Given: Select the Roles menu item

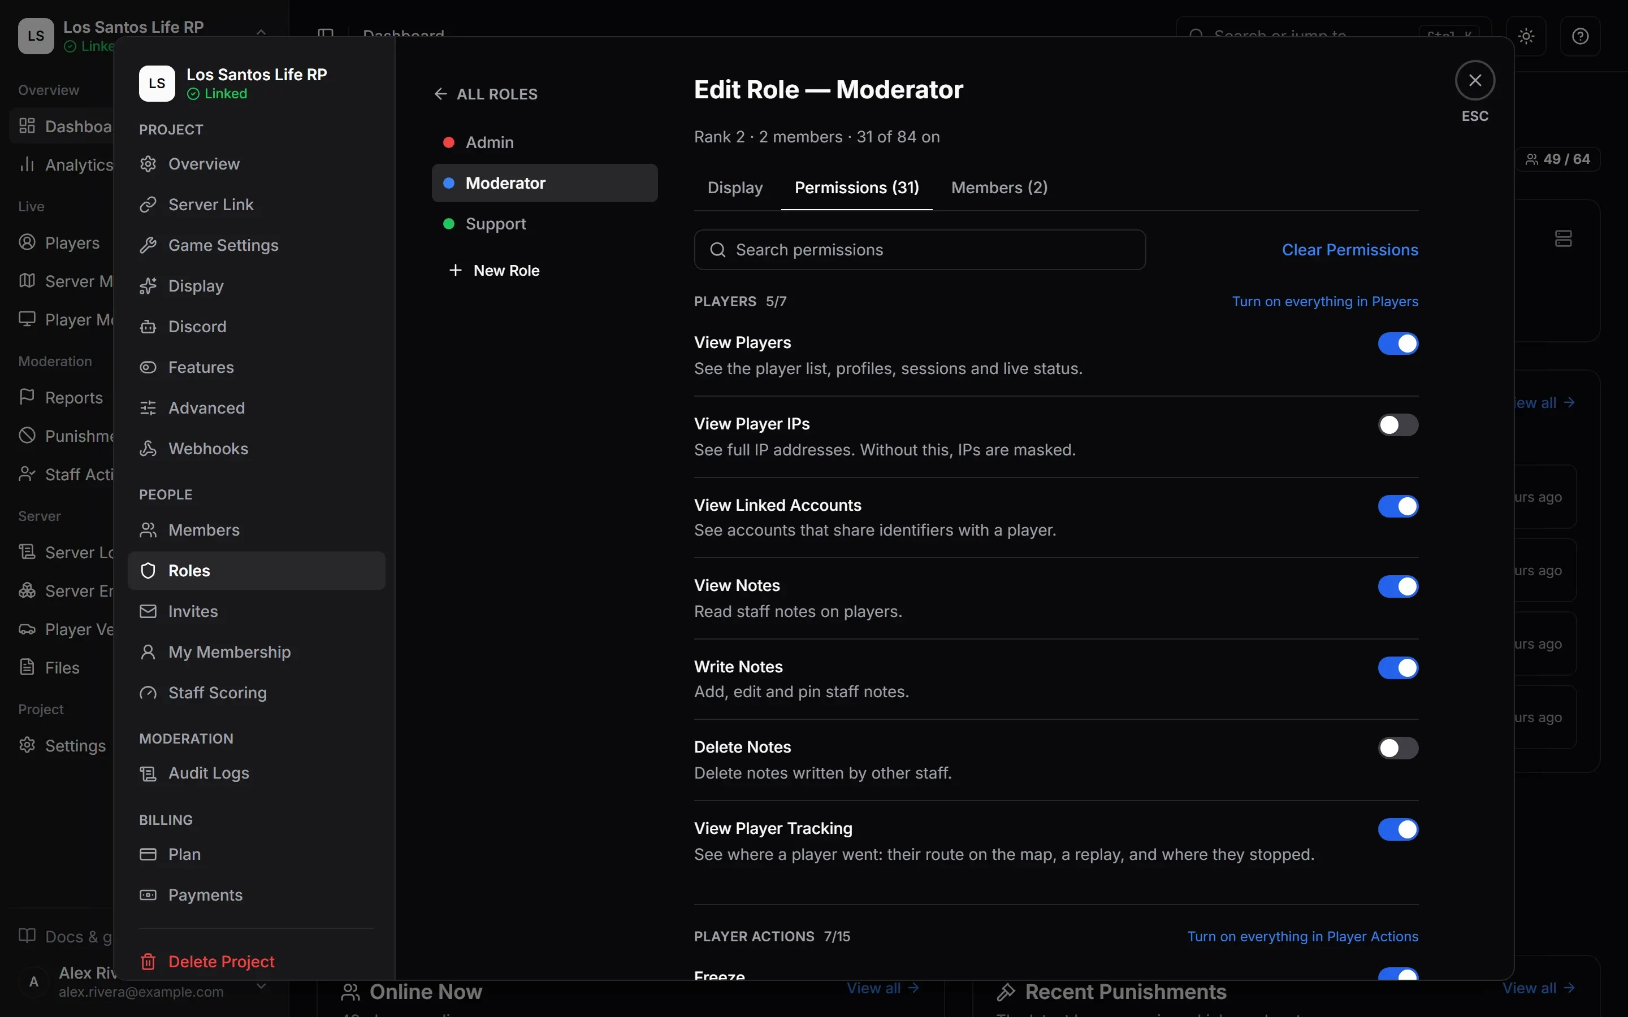Looking at the screenshot, I should tap(256, 571).
